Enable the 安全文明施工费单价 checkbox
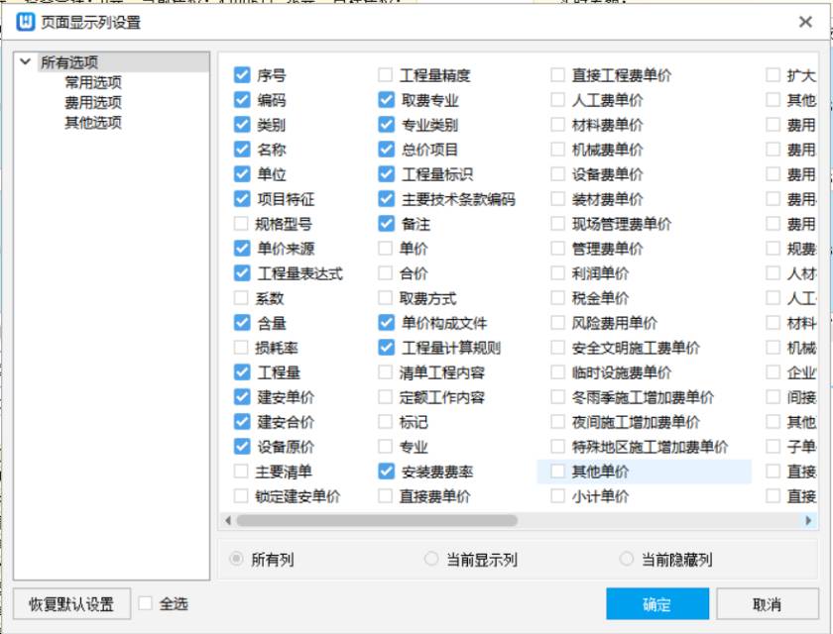 click(557, 348)
